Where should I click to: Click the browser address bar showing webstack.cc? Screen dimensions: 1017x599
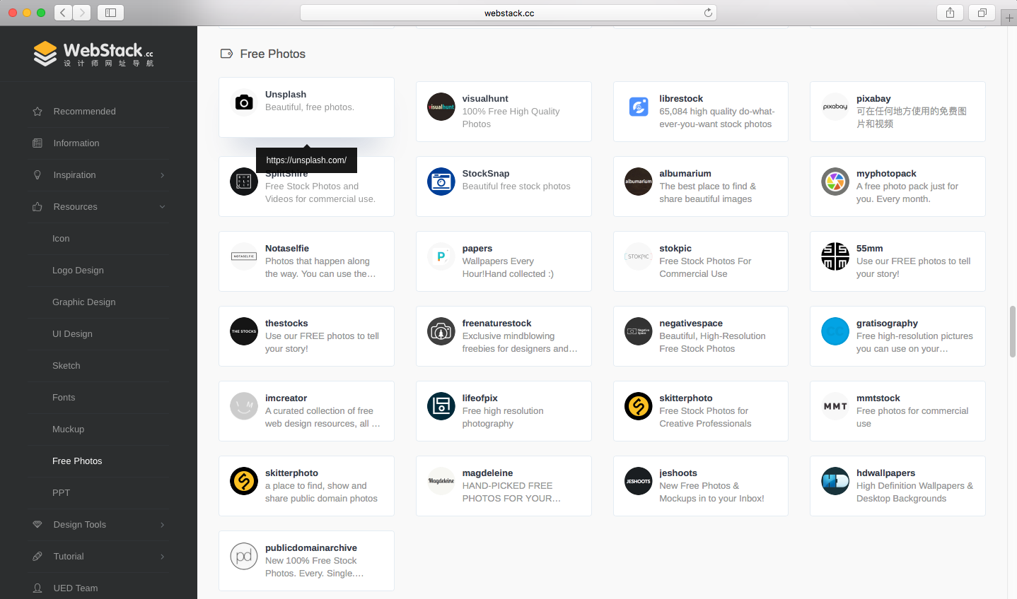(508, 12)
